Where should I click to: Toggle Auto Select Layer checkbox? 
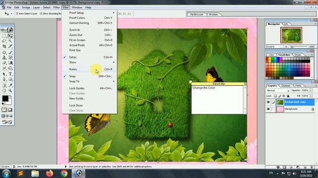point(17,13)
